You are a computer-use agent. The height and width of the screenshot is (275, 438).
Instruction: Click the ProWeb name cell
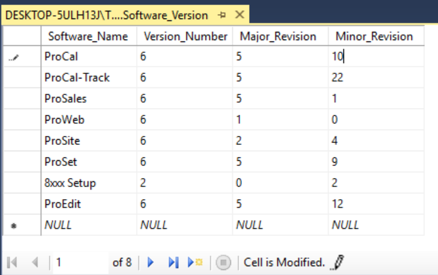coord(89,119)
